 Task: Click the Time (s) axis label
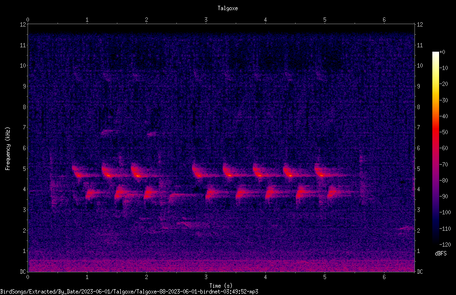click(x=221, y=286)
